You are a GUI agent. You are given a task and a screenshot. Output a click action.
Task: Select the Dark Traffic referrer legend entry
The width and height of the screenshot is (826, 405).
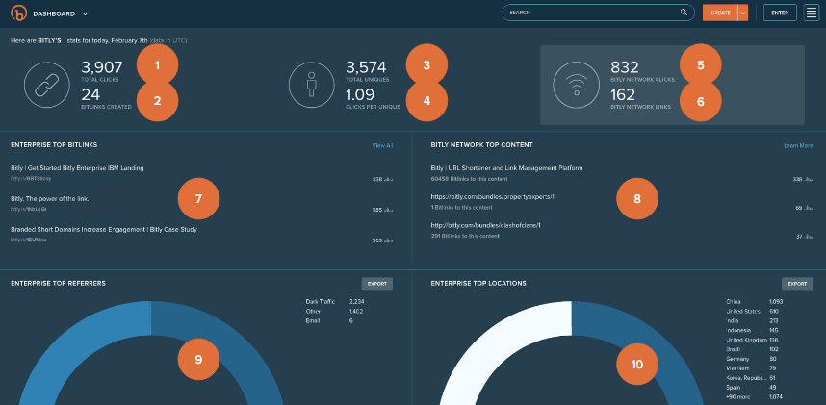[x=319, y=301]
